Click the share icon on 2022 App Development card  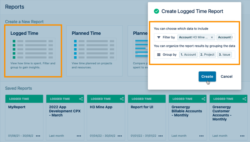[81, 99]
